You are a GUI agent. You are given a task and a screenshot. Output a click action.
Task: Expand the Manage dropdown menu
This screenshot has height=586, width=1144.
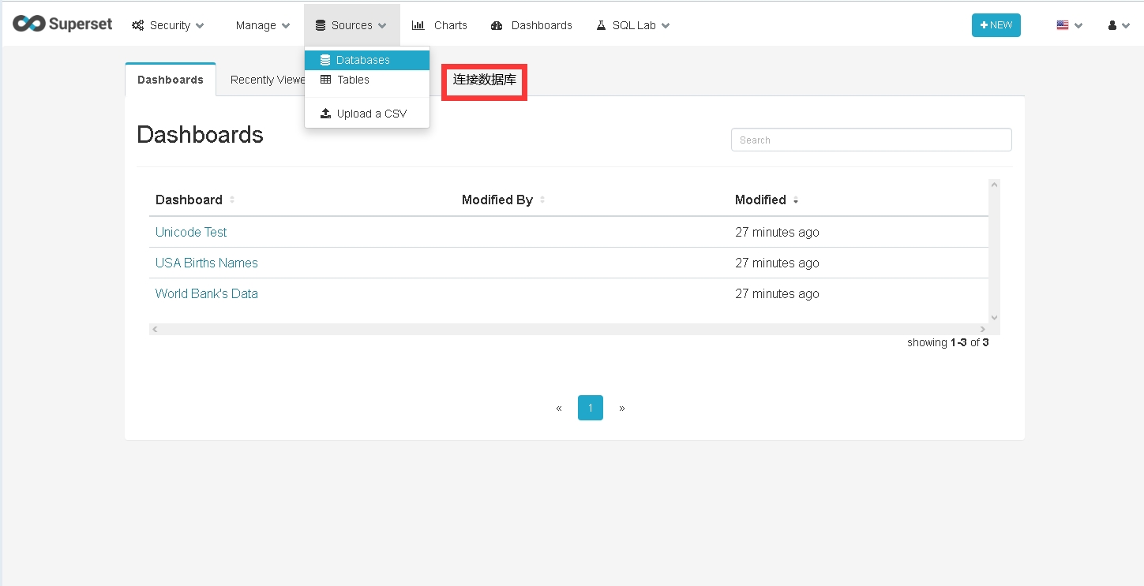tap(263, 25)
